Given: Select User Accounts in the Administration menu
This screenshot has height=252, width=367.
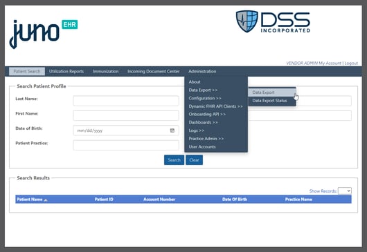Looking at the screenshot, I should pos(202,147).
